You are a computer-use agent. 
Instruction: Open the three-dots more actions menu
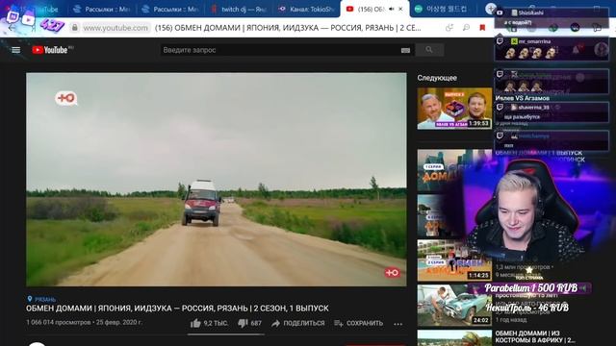pyautogui.click(x=398, y=324)
